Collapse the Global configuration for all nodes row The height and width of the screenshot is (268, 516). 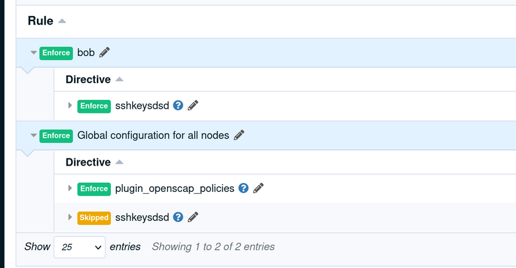pos(34,135)
